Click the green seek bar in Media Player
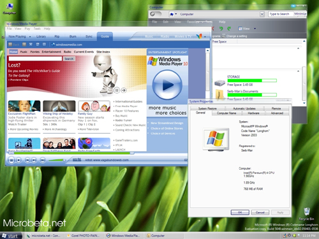 (71, 153)
